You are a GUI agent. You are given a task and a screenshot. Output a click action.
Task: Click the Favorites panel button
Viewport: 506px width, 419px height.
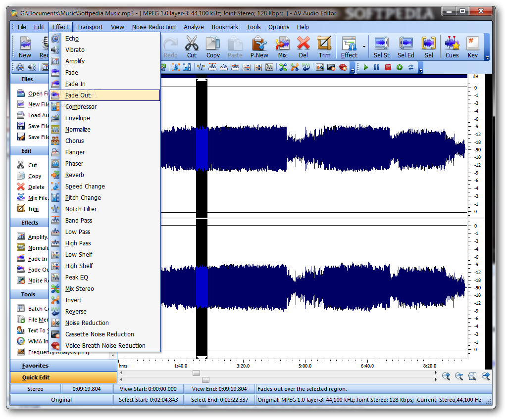pos(63,366)
